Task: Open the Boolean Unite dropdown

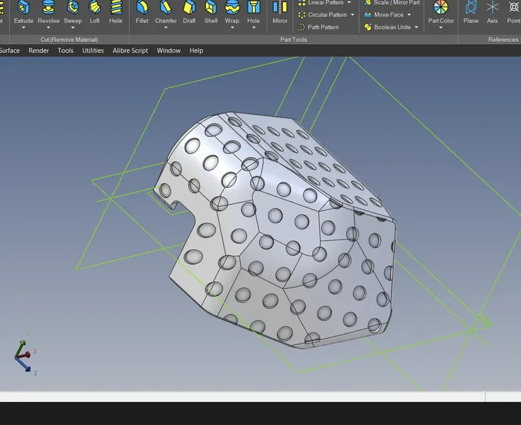Action: tap(416, 28)
